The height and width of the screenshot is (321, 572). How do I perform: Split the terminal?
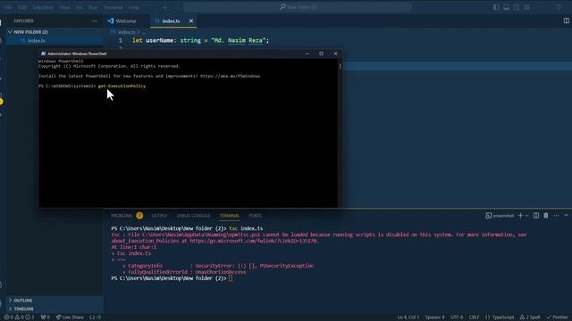(536, 216)
